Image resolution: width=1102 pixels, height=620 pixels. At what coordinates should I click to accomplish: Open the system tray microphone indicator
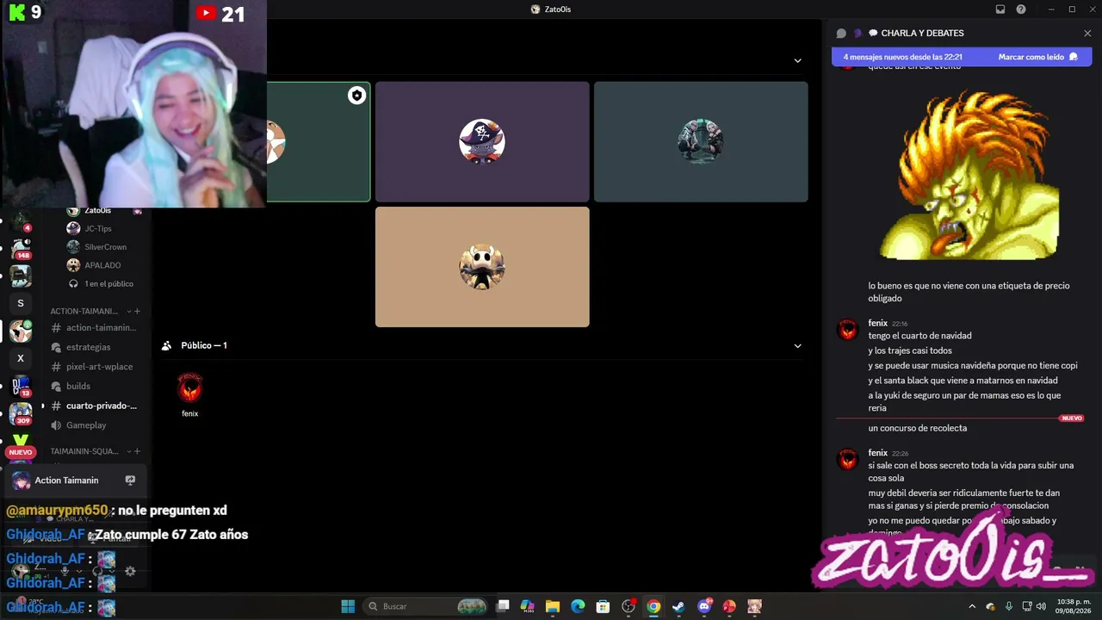click(x=1008, y=606)
